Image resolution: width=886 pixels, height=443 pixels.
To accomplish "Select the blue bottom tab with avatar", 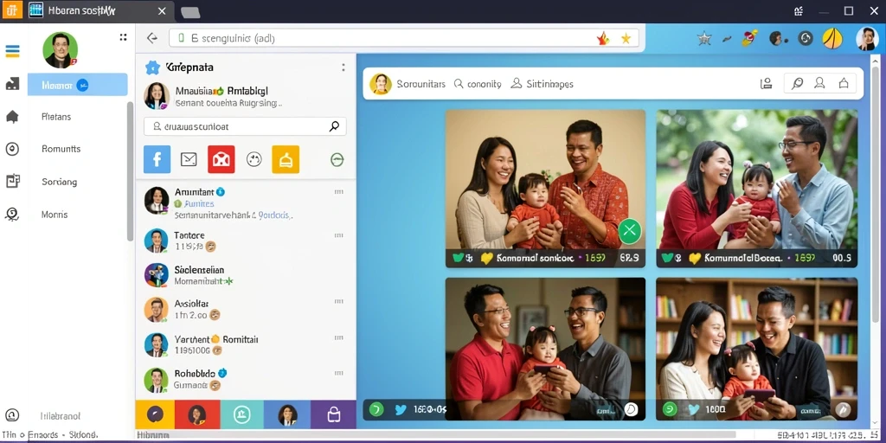I will coord(287,414).
